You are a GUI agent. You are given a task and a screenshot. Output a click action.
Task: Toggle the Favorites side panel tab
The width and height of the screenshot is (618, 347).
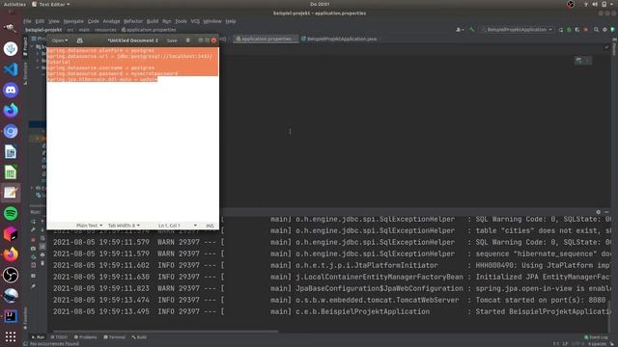(25, 318)
